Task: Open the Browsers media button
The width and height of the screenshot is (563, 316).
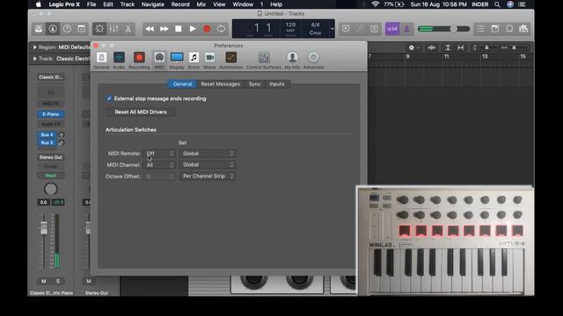Action: (x=523, y=29)
